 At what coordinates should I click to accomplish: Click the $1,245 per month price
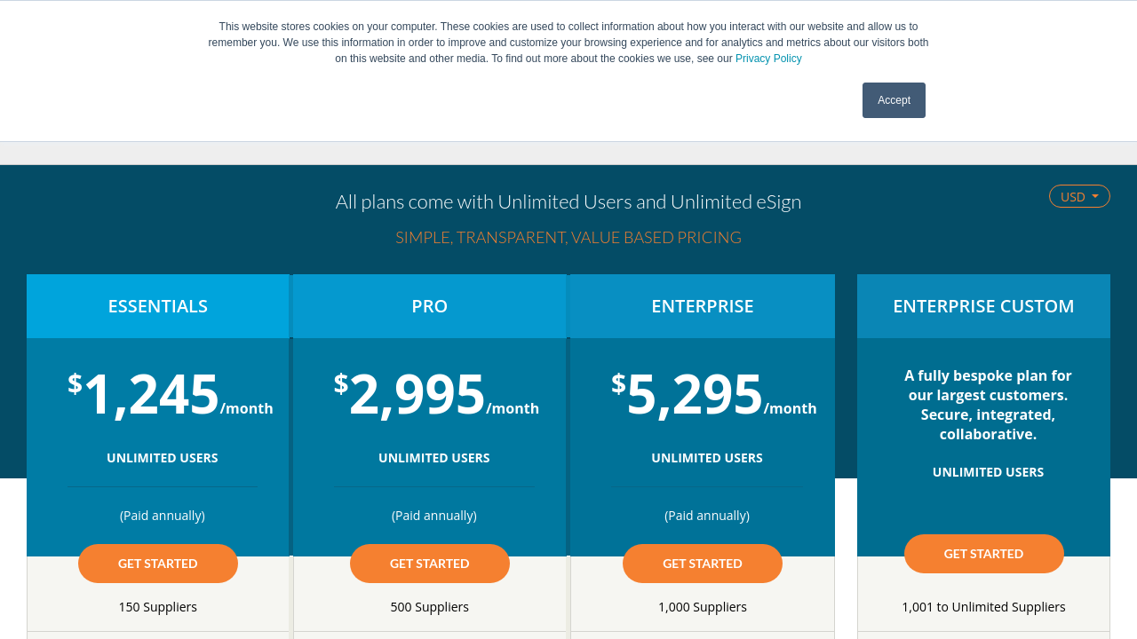(170, 395)
